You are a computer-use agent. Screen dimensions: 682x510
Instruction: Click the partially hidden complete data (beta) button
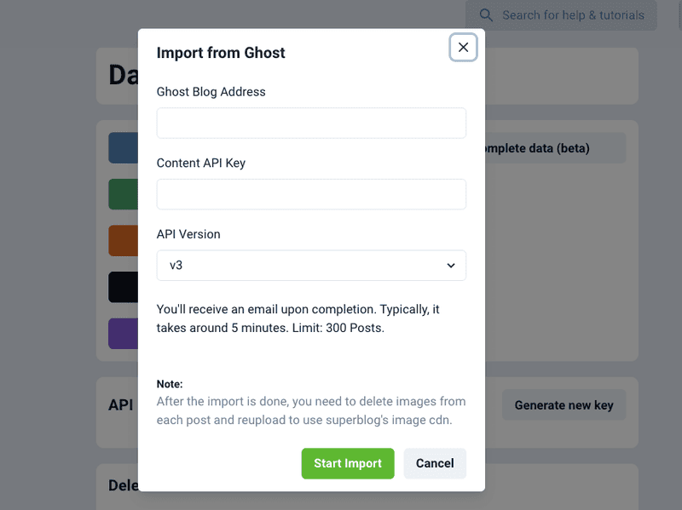click(x=554, y=148)
